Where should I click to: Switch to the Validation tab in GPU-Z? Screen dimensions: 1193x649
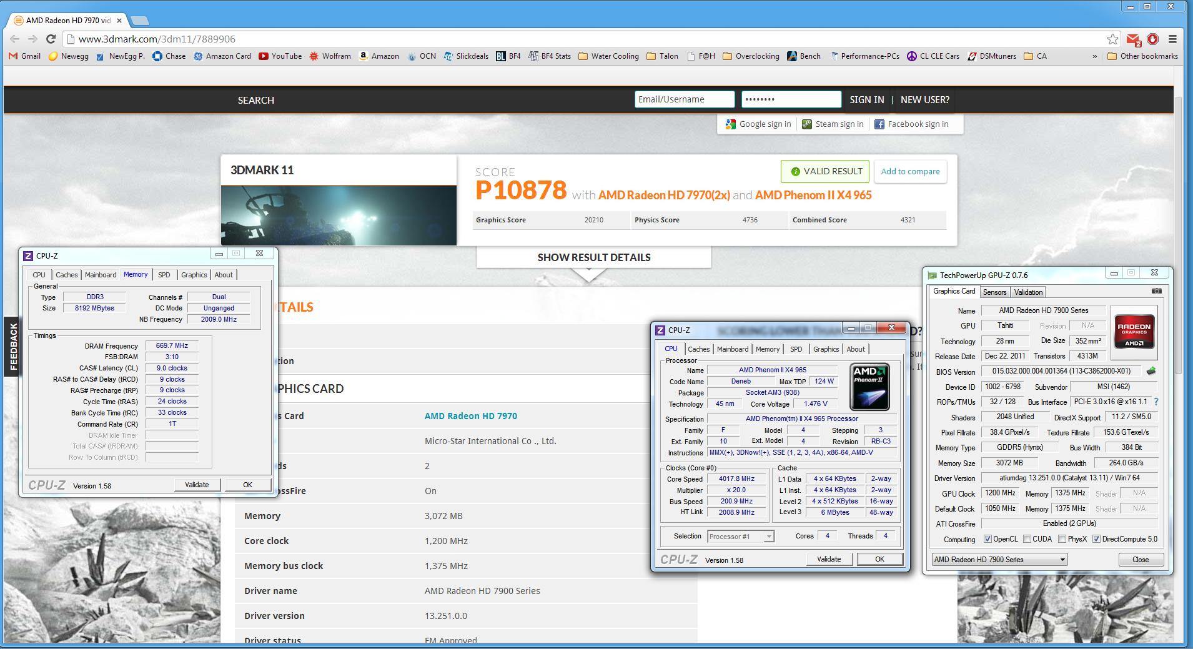point(1028,292)
